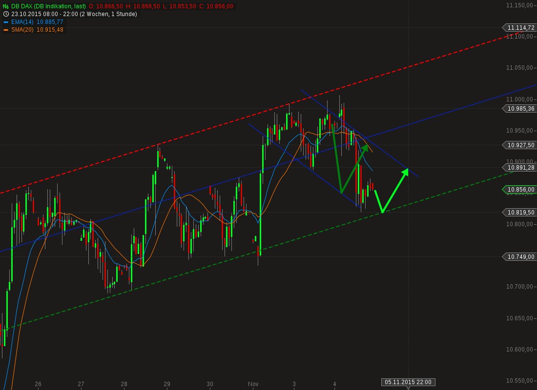Select the EMA(14) indicator label
Image resolution: width=537 pixels, height=390 pixels.
[22, 22]
